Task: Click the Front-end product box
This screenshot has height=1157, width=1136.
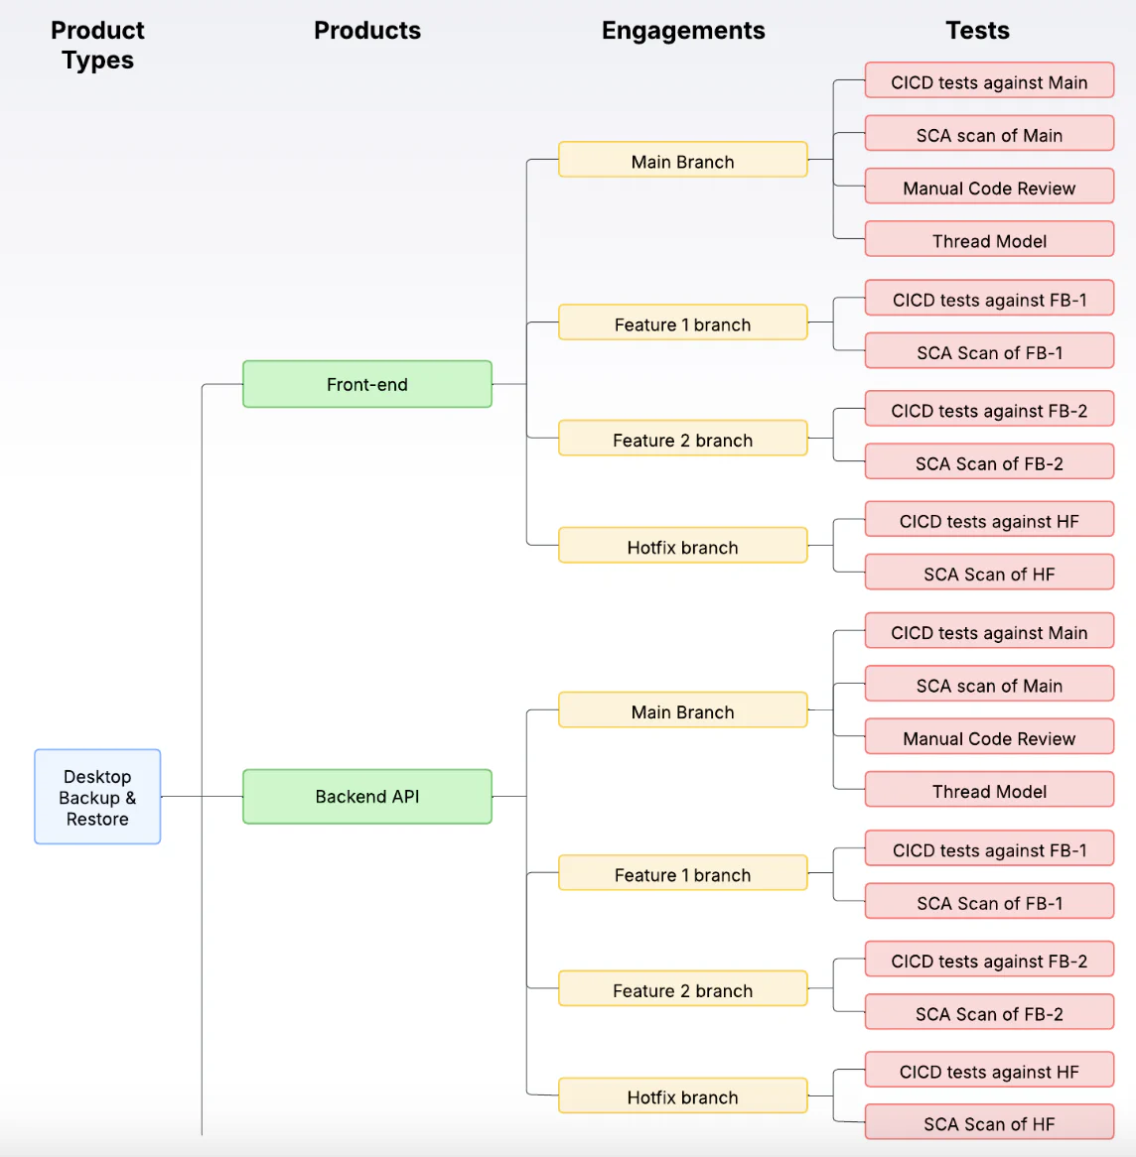Action: click(367, 384)
